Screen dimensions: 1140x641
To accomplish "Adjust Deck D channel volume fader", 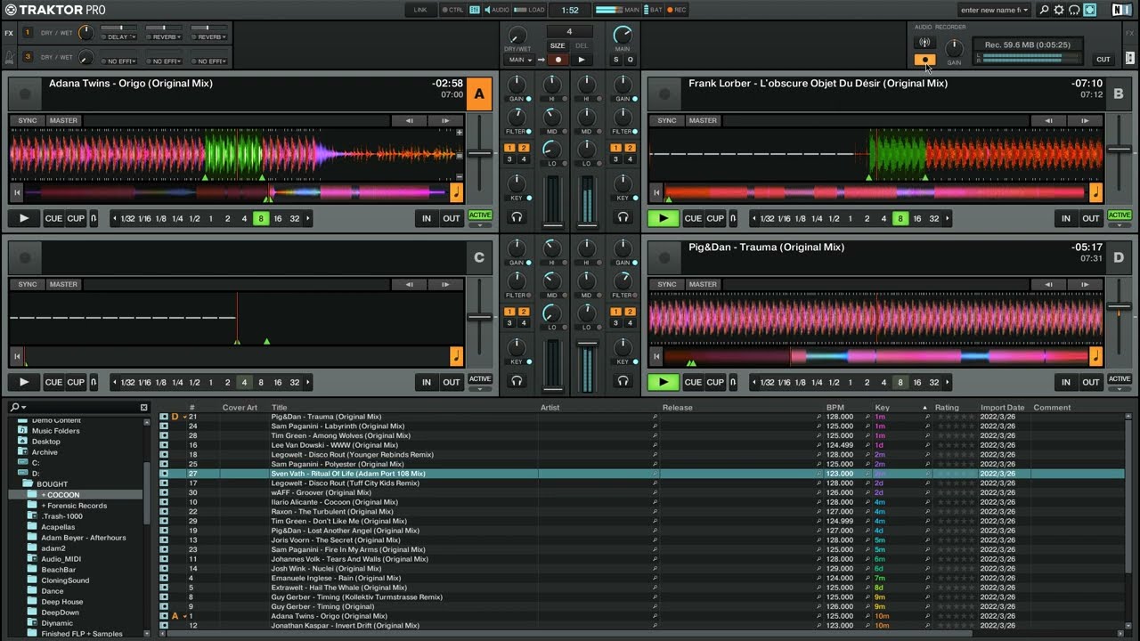I will (587, 342).
